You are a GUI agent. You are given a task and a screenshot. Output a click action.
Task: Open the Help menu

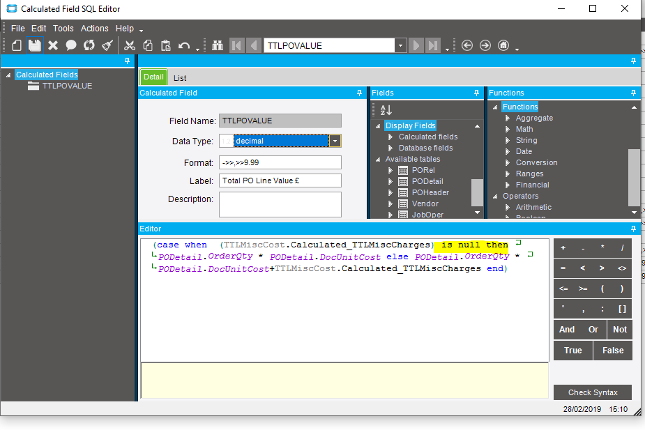[125, 29]
